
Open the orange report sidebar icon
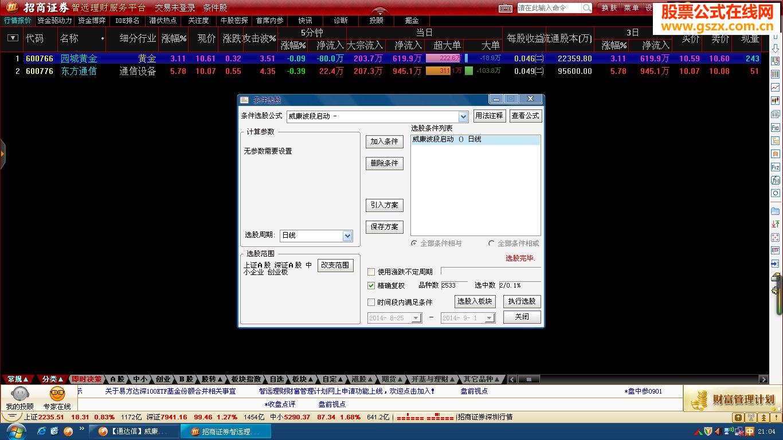click(x=776, y=154)
